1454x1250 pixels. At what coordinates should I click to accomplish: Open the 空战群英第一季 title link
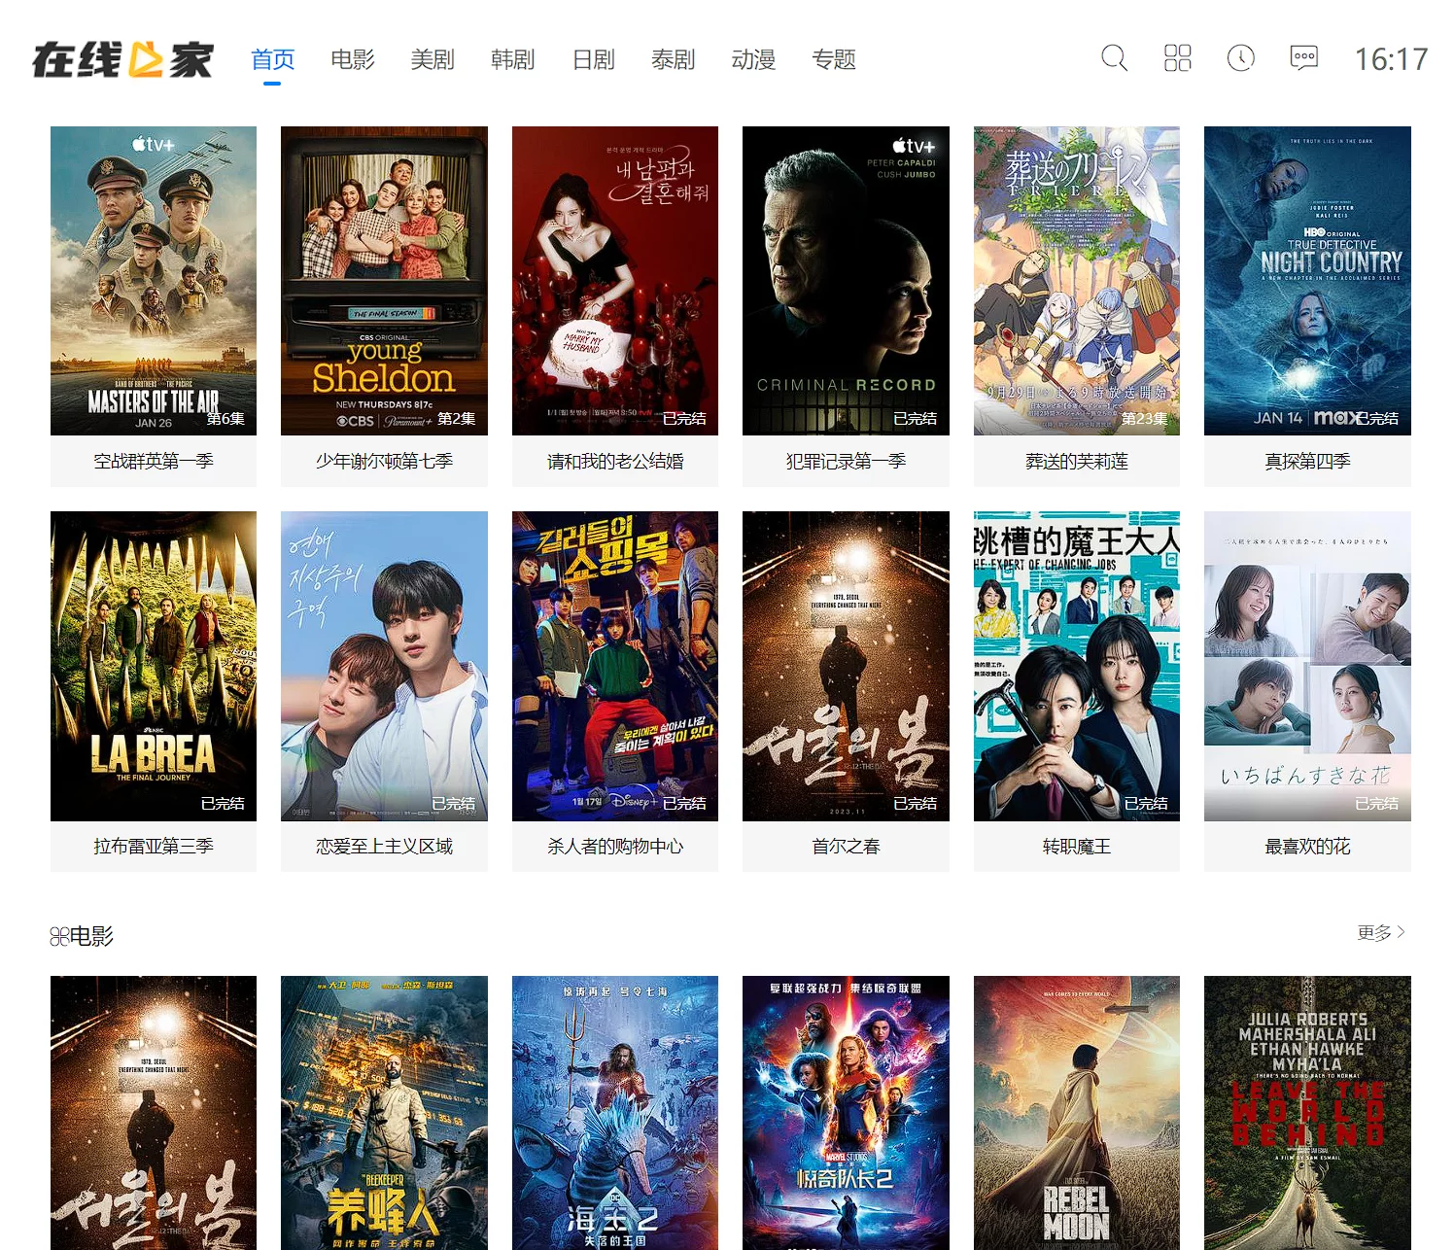click(154, 461)
